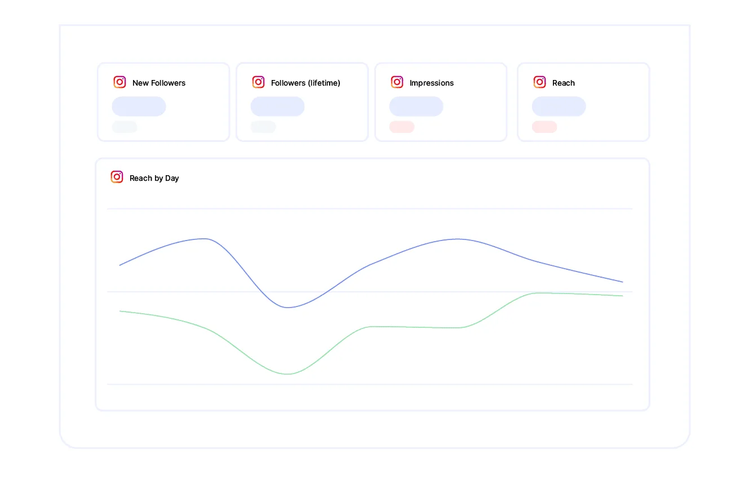Click the Instagram icon beside Followers (lifetime)
The width and height of the screenshot is (740, 485).
click(x=258, y=82)
